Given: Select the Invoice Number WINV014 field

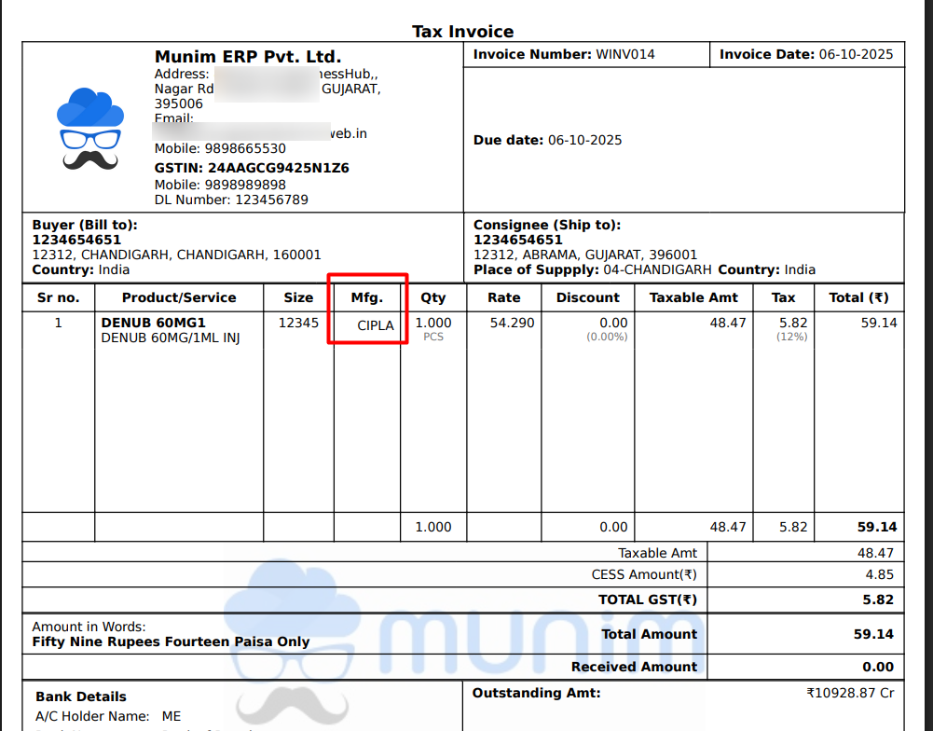Looking at the screenshot, I should pyautogui.click(x=564, y=54).
